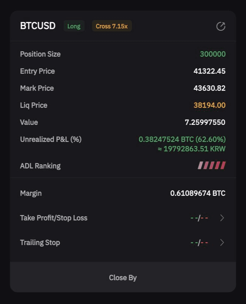Viewport: 246px width, 304px height.
Task: Click the Trailing Stop dashes value
Action: pos(199,243)
